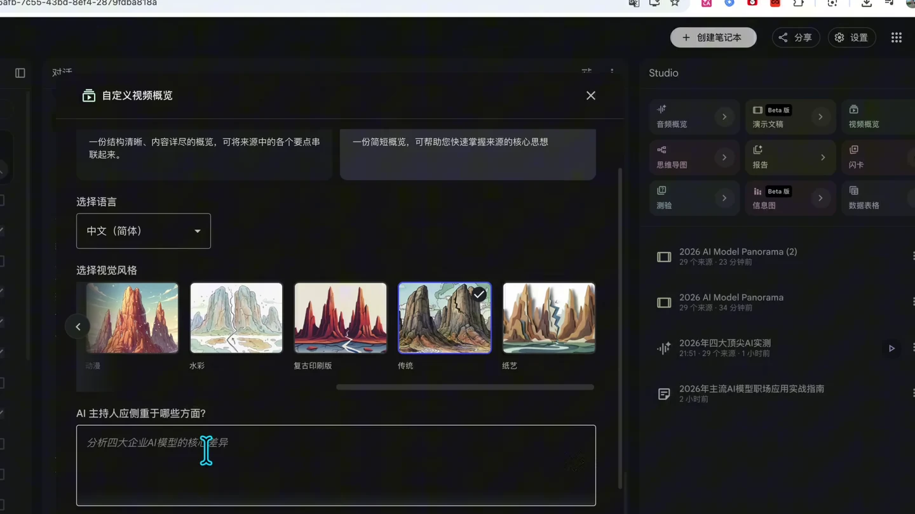The height and width of the screenshot is (514, 915).
Task: Click the 创建笔记本 button
Action: 713,37
